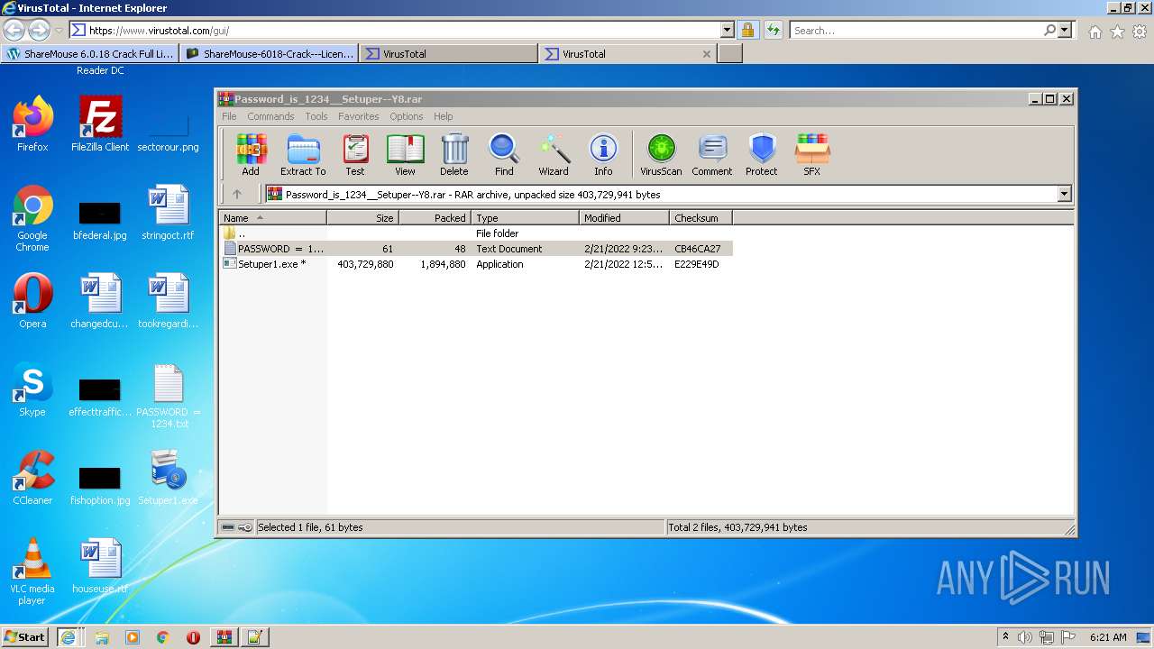
Task: Open the Tools menu
Action: (316, 116)
